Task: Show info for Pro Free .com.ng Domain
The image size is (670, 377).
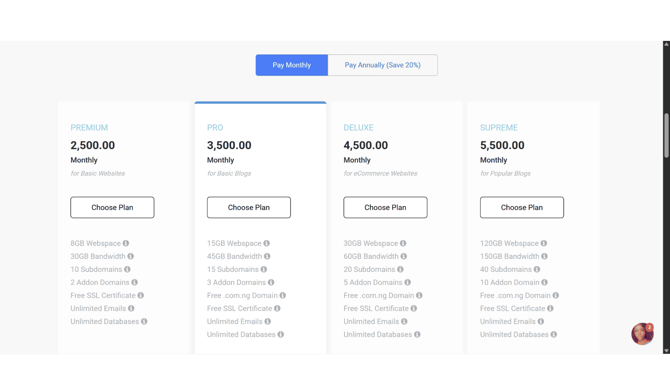Action: coord(283,296)
